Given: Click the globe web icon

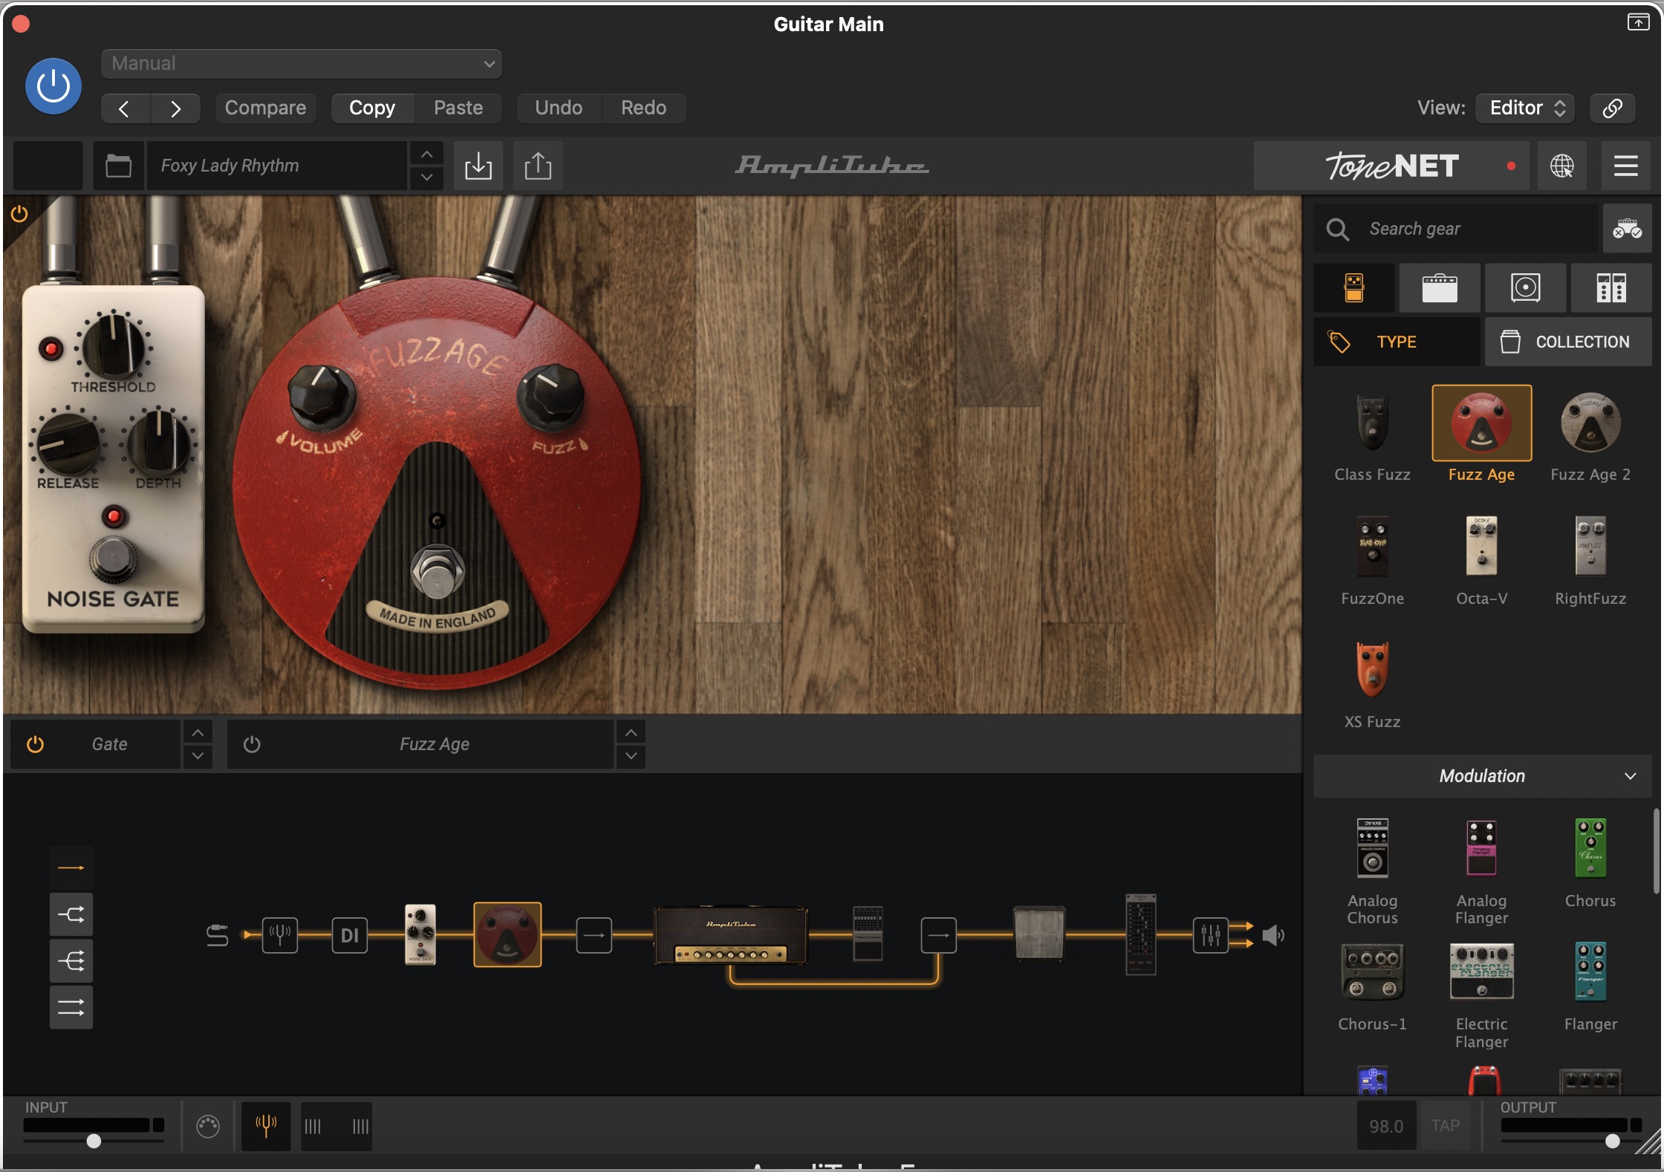Looking at the screenshot, I should (x=1561, y=166).
